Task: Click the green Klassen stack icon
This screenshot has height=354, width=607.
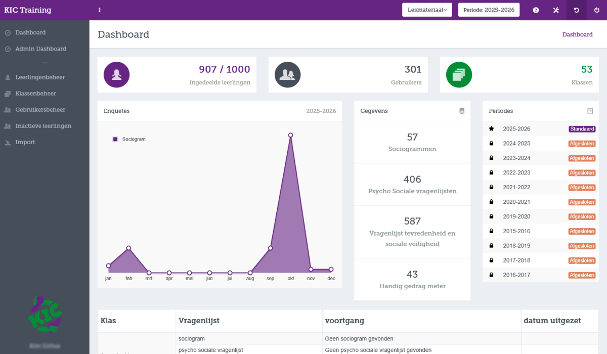Action: point(459,75)
